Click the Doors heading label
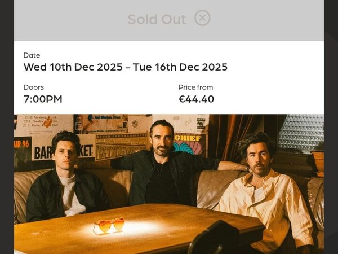The image size is (338, 254). click(x=33, y=87)
